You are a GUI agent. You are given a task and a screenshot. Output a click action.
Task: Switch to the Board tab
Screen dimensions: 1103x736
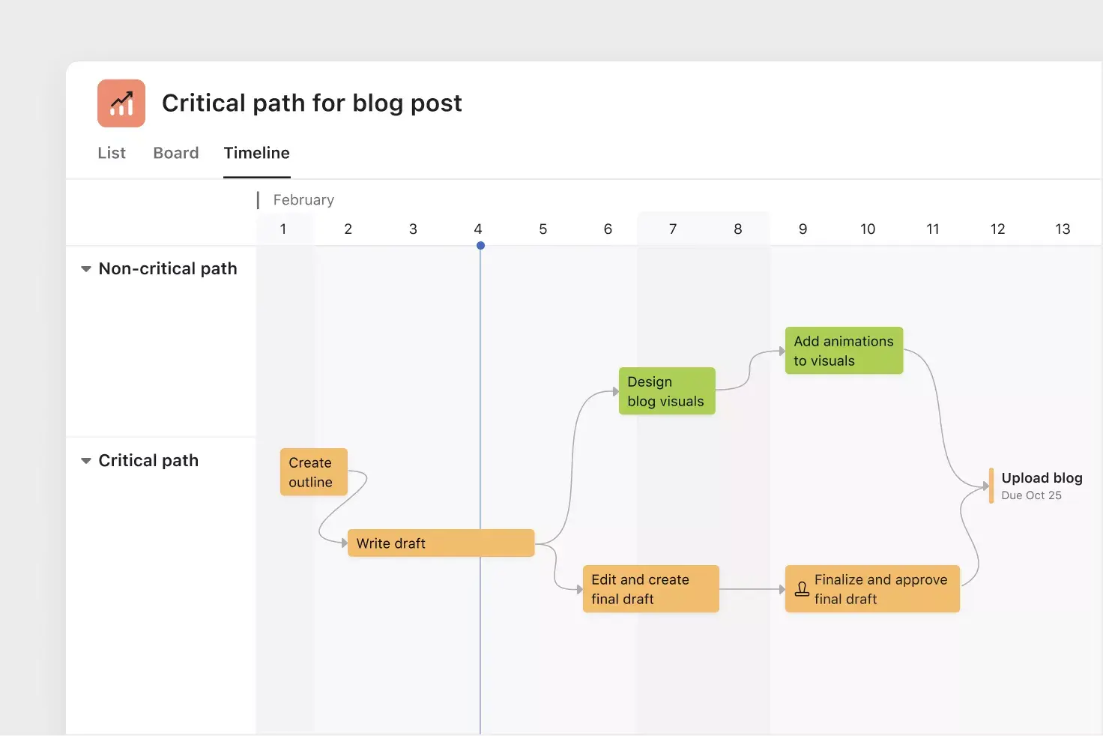click(x=175, y=153)
